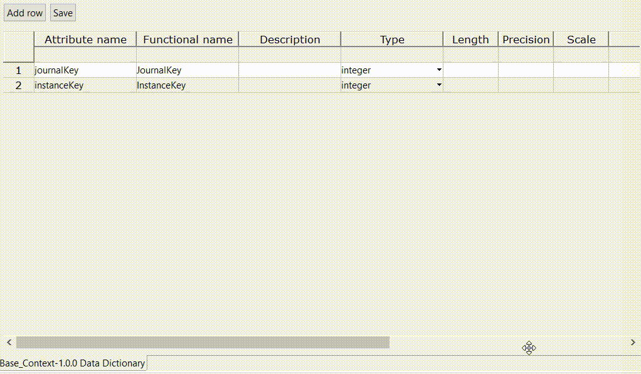Click the JournalKey functional name cell
The width and height of the screenshot is (641, 374).
188,70
